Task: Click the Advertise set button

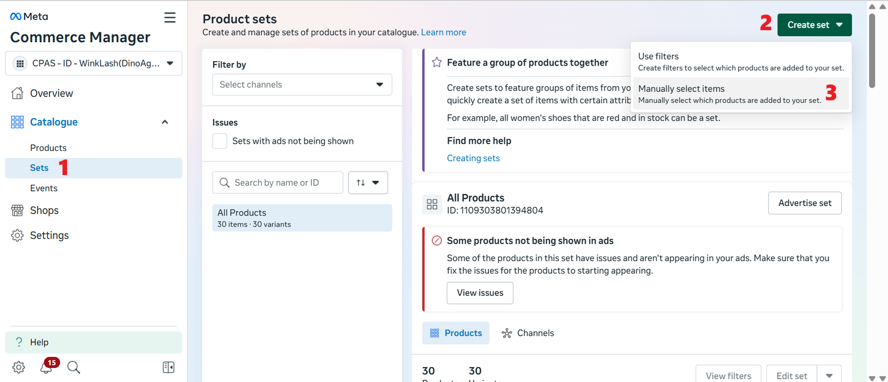Action: pos(804,203)
